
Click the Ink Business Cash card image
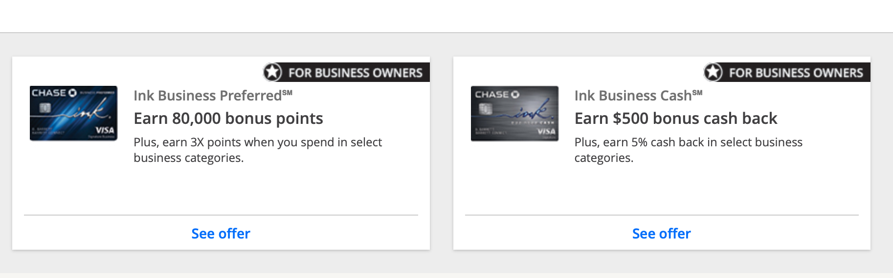(514, 113)
